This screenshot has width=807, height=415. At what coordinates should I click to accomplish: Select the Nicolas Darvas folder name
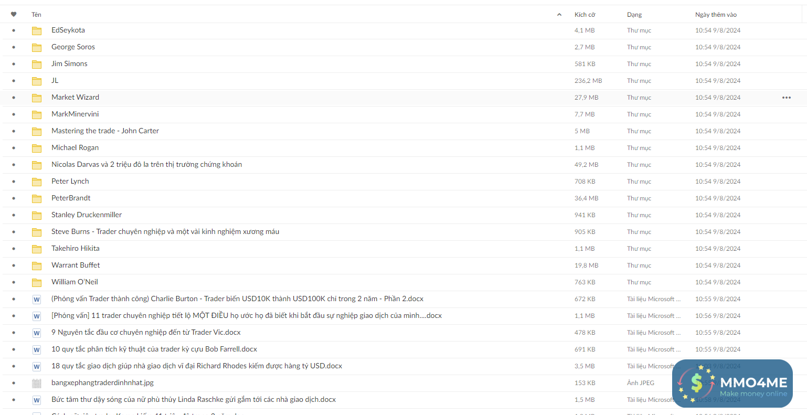[146, 165]
